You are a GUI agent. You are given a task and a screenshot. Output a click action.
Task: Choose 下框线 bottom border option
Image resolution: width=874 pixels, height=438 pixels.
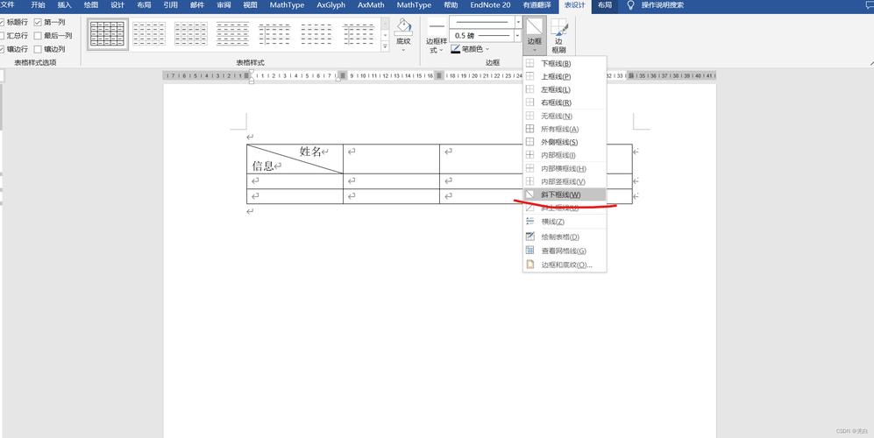(564, 64)
